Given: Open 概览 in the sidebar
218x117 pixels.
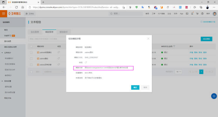Looking at the screenshot, I should pyautogui.click(x=6, y=30).
